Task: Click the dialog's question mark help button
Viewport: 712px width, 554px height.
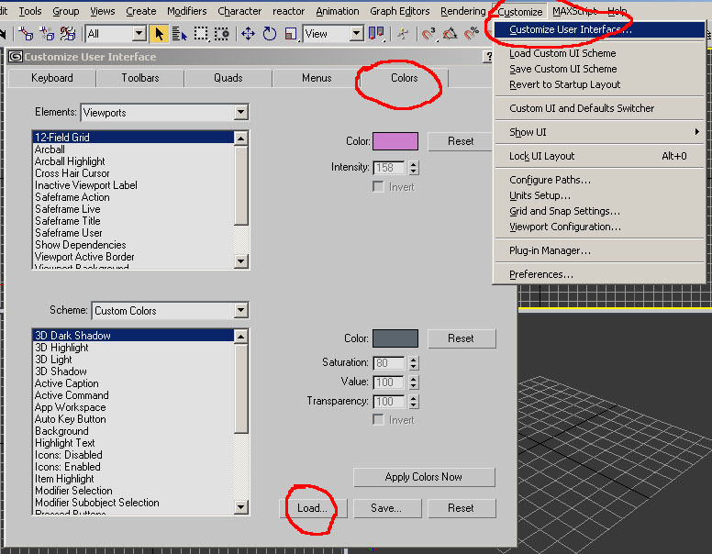Action: click(x=488, y=57)
